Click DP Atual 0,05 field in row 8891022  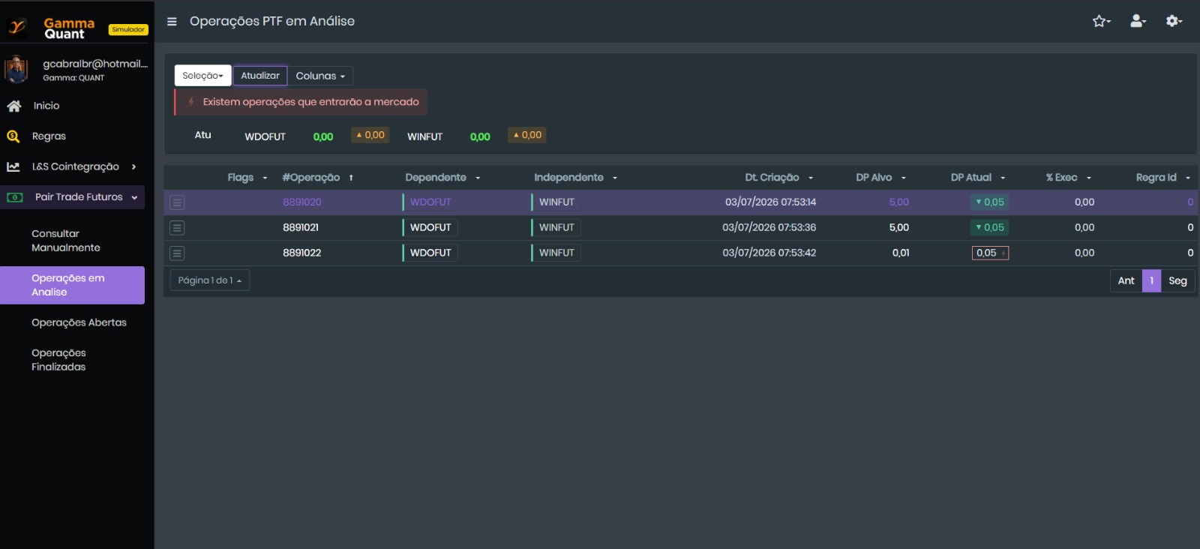pyautogui.click(x=990, y=253)
